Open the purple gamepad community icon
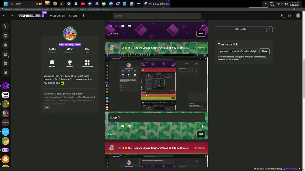Viewport: 305px width, 171px height. (x=5, y=150)
